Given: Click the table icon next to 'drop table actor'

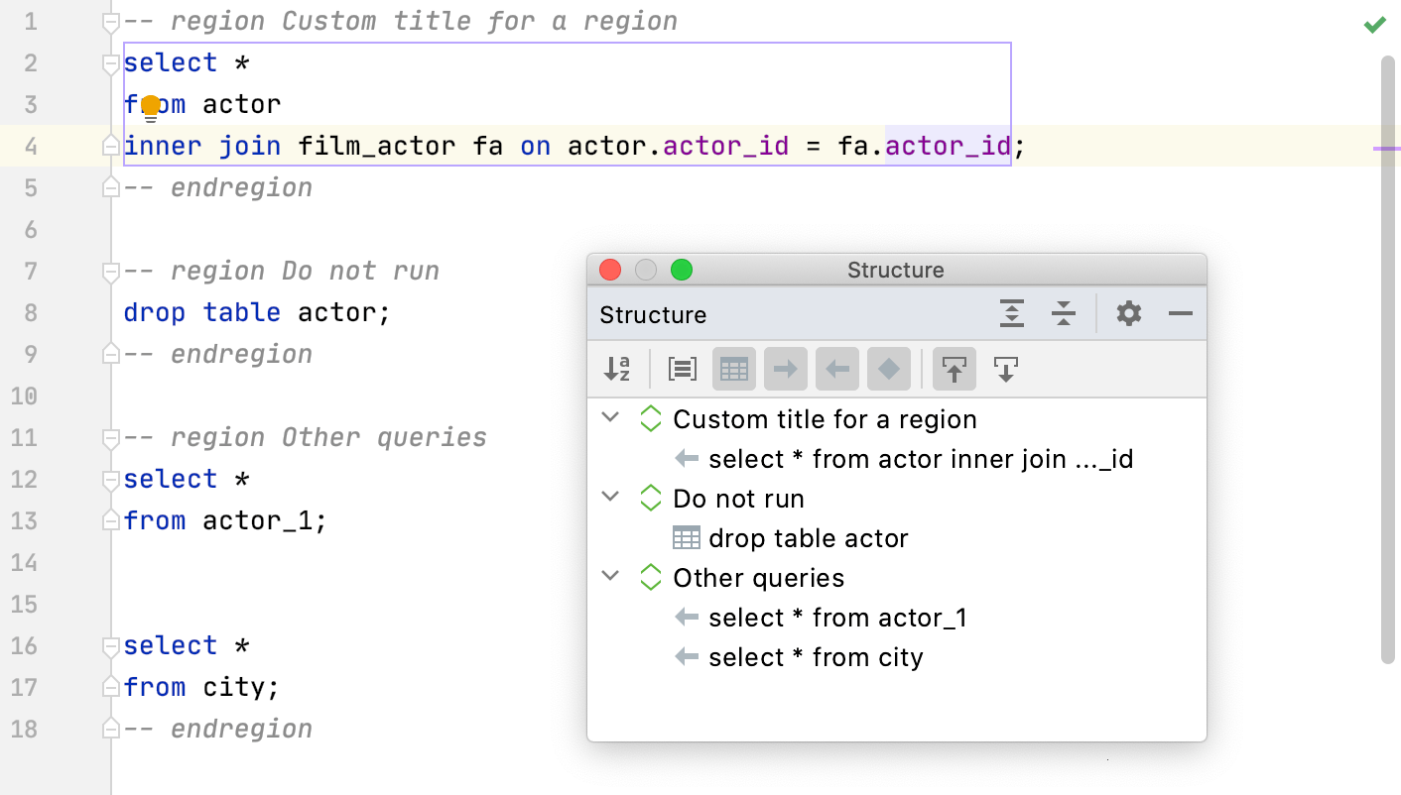Looking at the screenshot, I should pyautogui.click(x=686, y=538).
